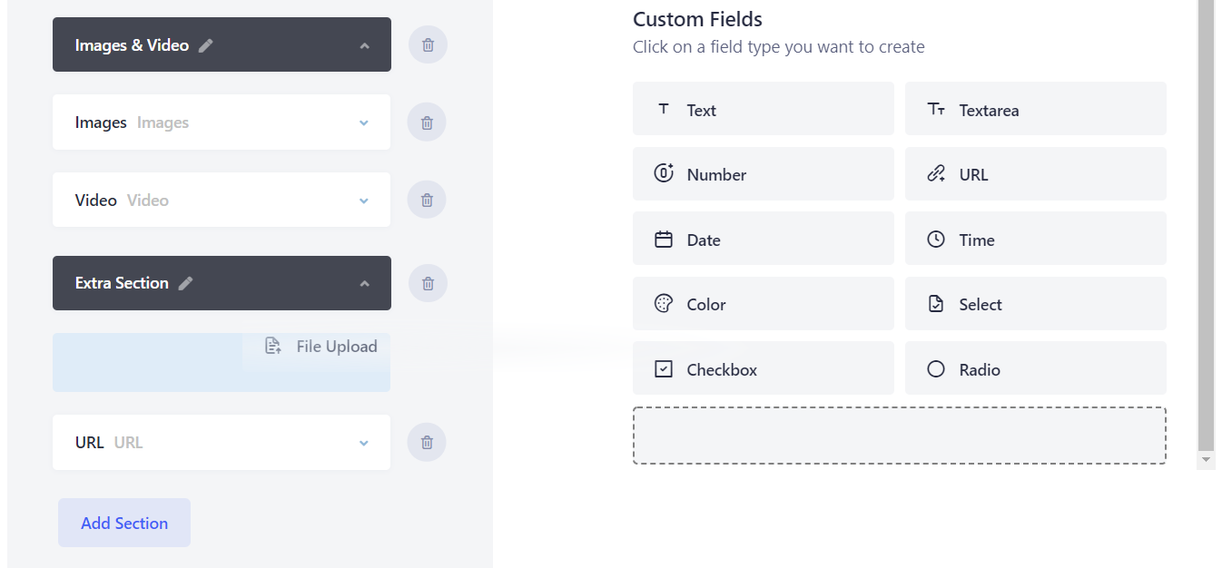
Task: Add a Textarea field type
Action: pyautogui.click(x=1035, y=108)
